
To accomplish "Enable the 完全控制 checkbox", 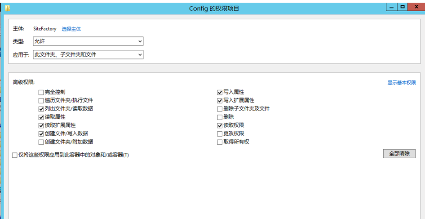I will coord(41,92).
